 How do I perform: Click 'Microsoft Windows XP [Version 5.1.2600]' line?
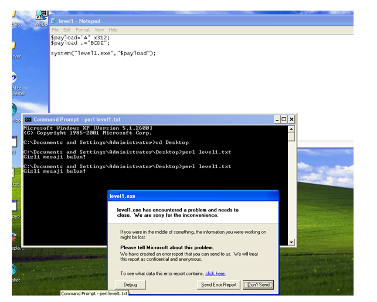[88, 128]
